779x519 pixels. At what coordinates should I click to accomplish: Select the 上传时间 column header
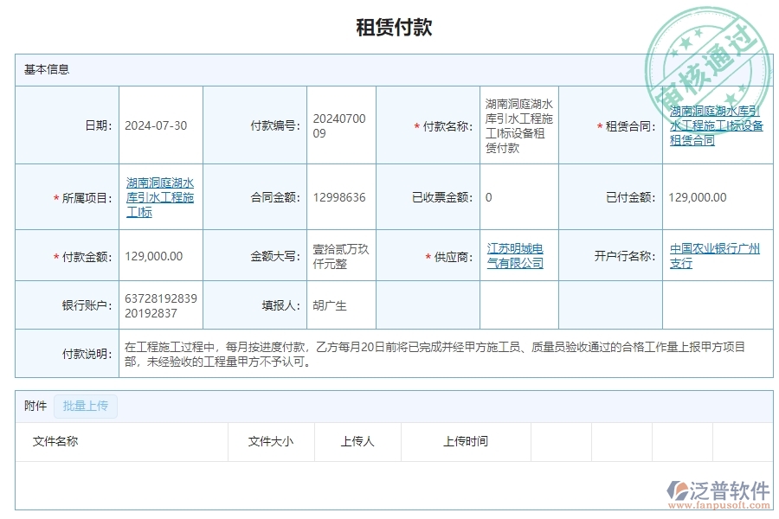click(x=465, y=442)
